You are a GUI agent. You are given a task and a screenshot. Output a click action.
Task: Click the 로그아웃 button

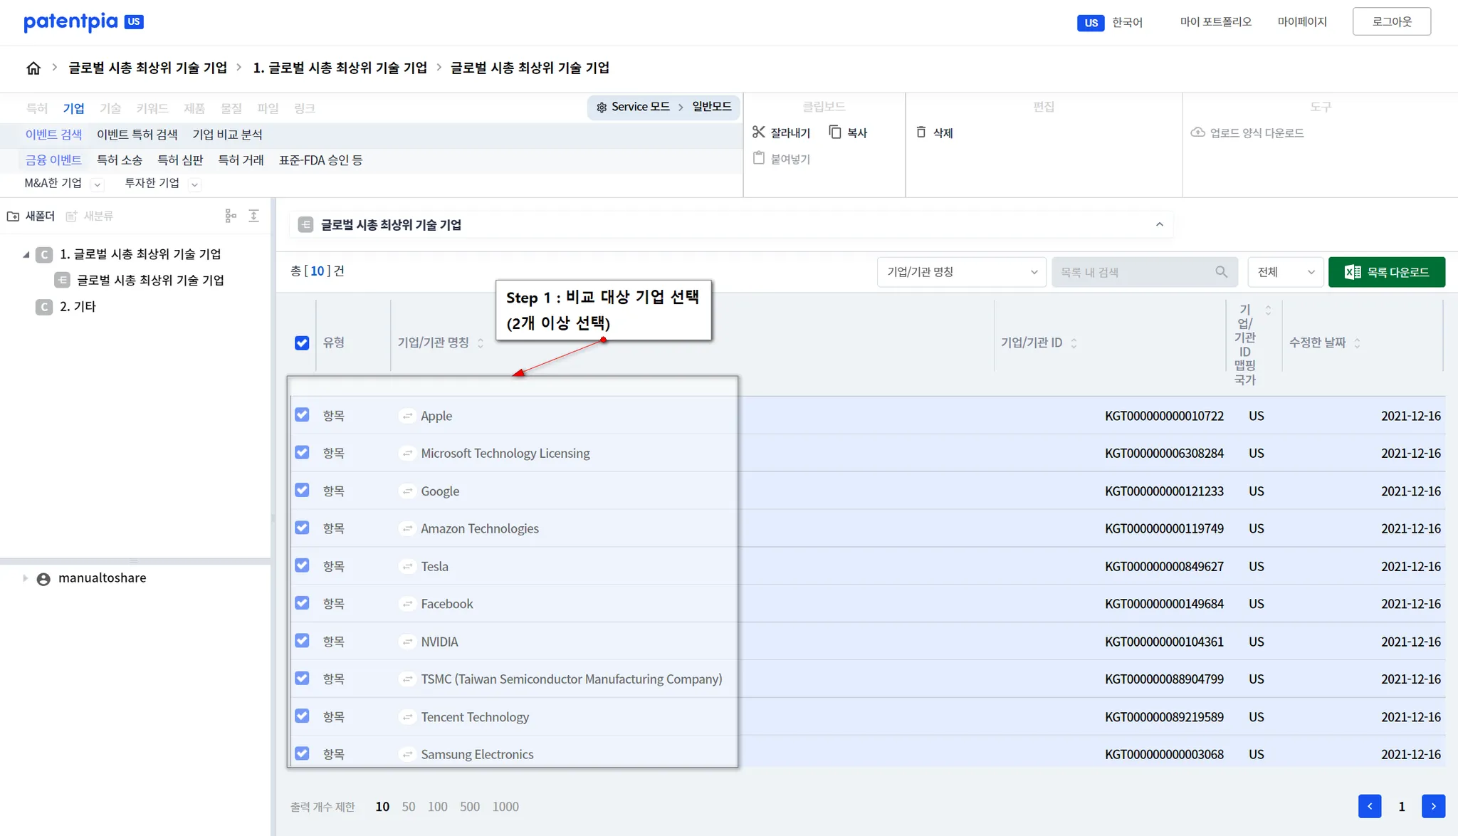1391,22
